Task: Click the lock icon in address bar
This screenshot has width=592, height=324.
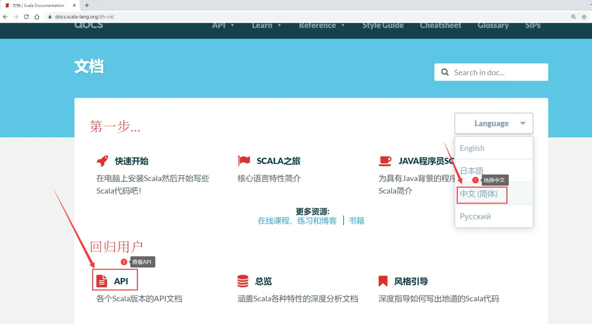Action: click(50, 17)
